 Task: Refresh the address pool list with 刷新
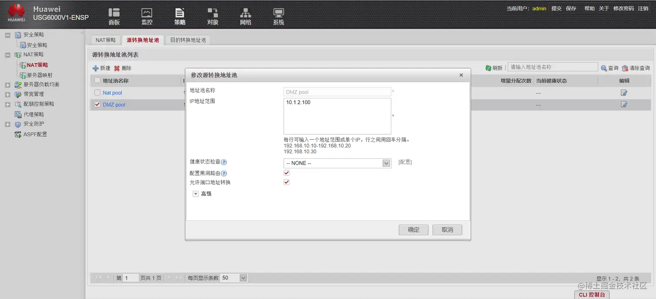coord(494,68)
